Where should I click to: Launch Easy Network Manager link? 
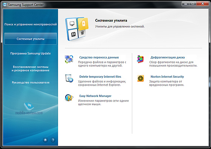click(x=95, y=96)
